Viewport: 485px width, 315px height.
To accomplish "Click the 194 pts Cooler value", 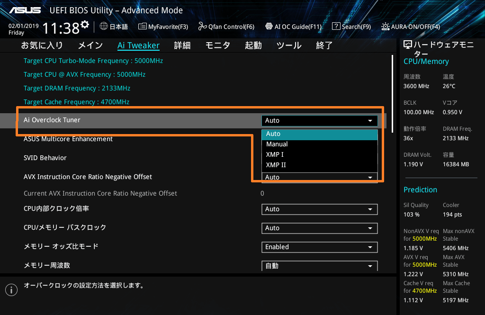I will (452, 215).
